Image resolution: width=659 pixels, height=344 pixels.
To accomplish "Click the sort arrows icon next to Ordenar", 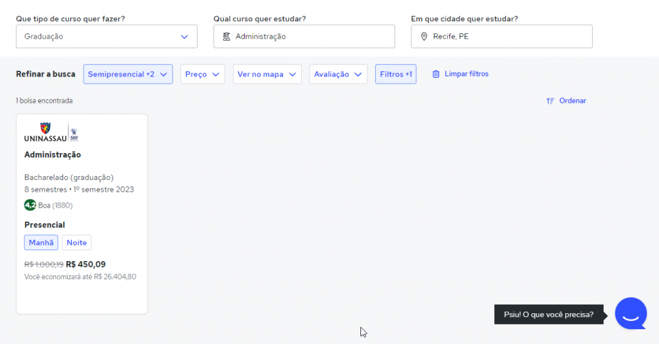I will pos(550,101).
